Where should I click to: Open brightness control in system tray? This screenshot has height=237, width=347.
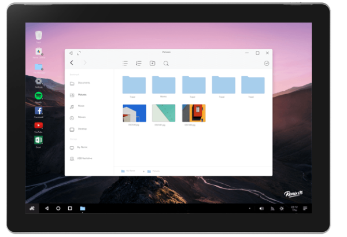click(x=282, y=209)
